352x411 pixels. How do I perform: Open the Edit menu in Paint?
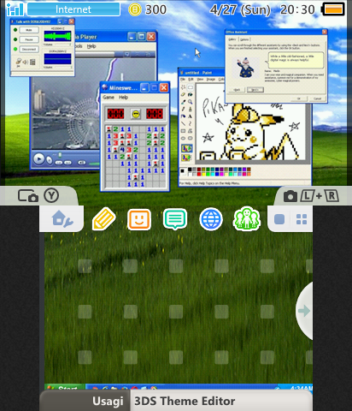point(191,79)
